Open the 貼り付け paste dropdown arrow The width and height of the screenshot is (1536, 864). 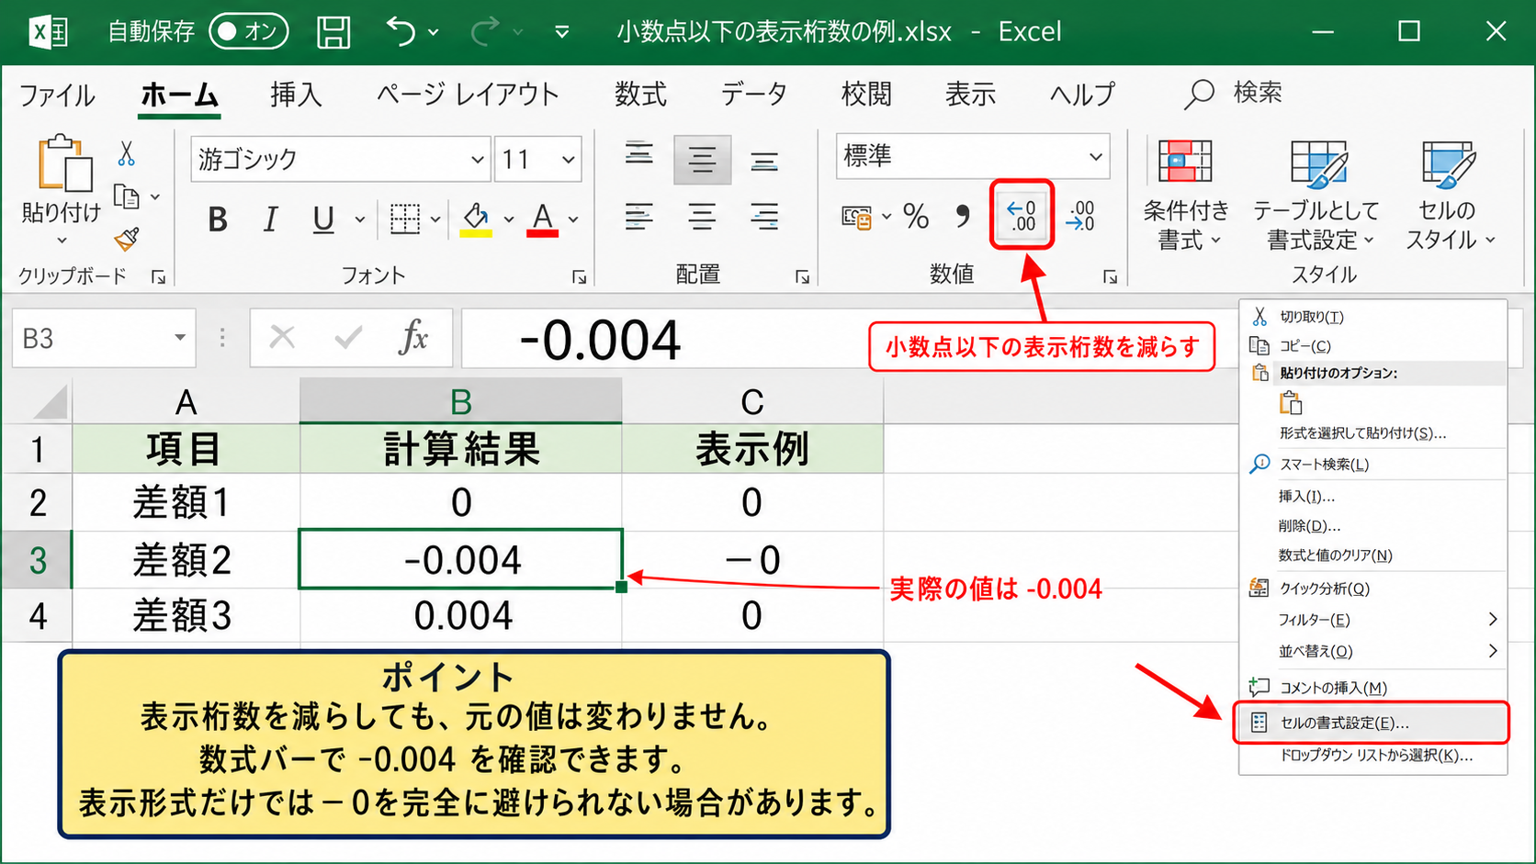(62, 241)
